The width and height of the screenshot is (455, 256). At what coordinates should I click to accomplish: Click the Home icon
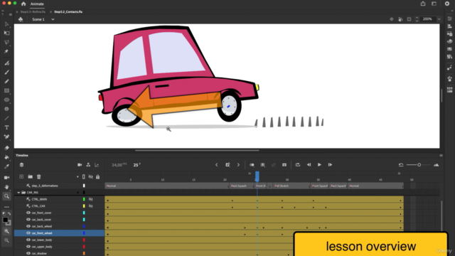click(23, 4)
